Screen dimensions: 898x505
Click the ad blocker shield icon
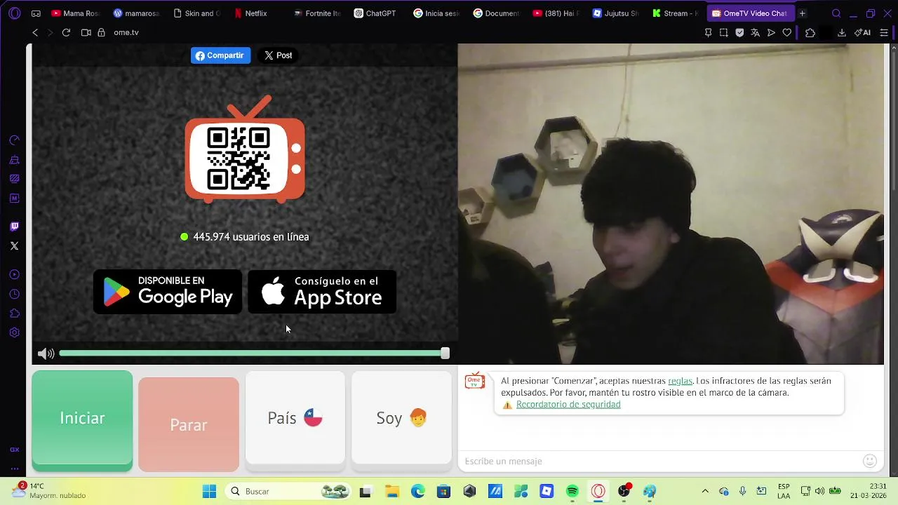pos(739,32)
